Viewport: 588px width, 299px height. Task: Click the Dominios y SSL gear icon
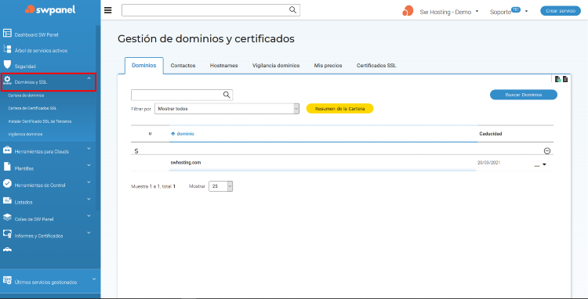pos(7,81)
